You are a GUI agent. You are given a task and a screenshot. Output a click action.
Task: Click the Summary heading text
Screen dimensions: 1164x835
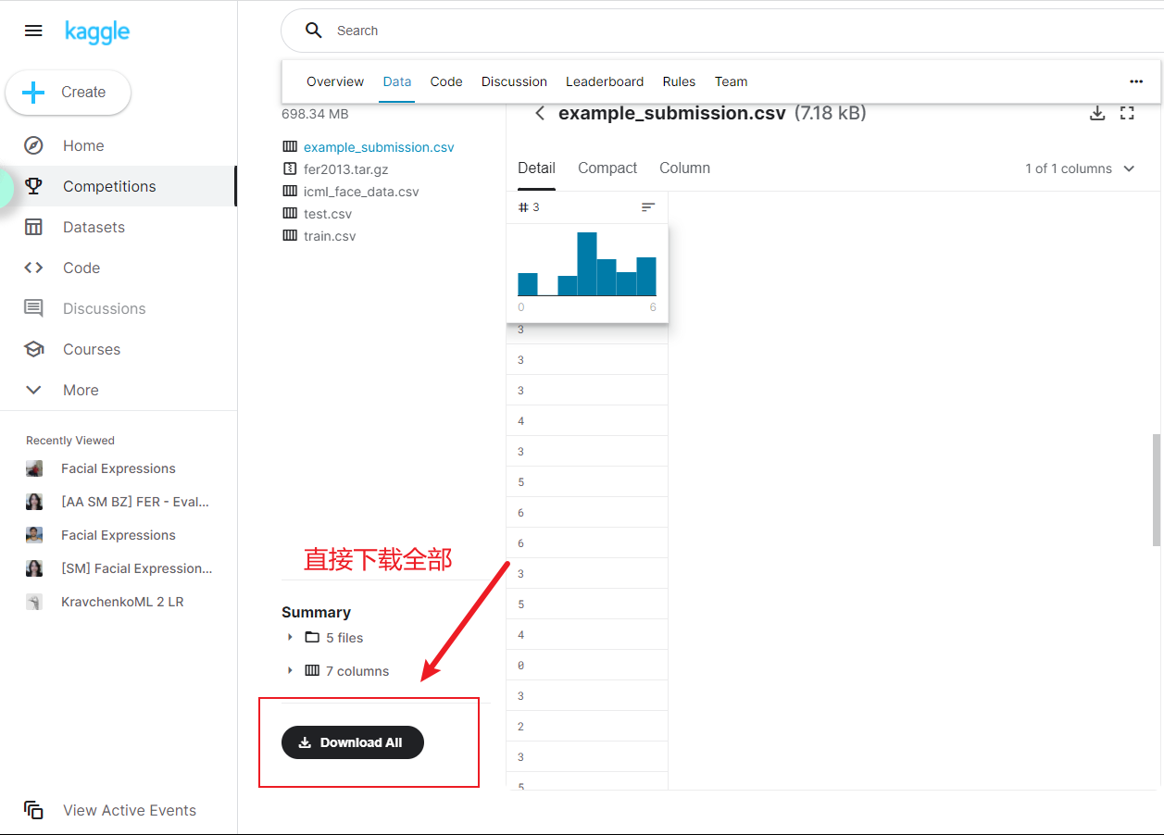316,612
